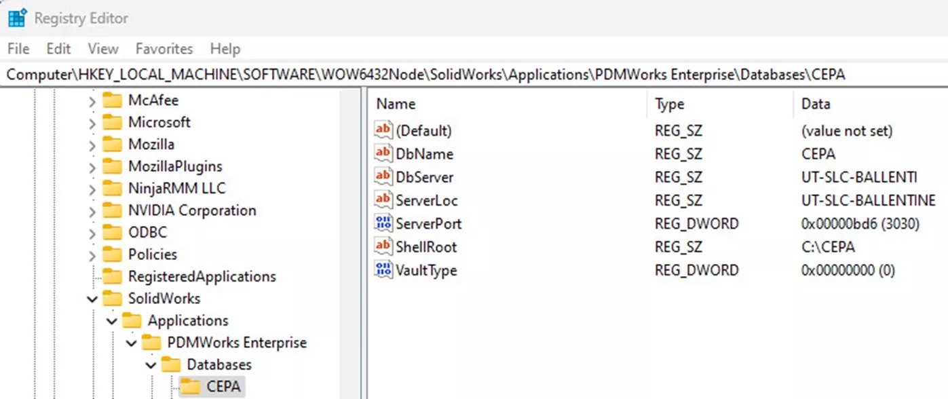Click the ab icon beside (Default) value
The image size is (948, 399).
383,130
